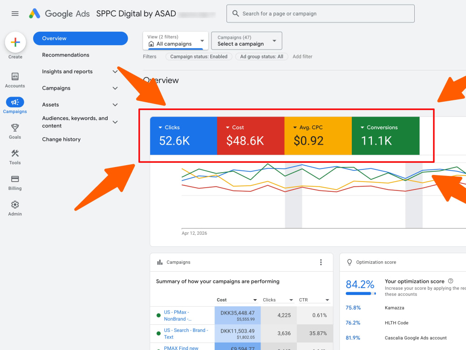Select the Campaigns megaphone icon
This screenshot has width=466, height=350.
click(15, 102)
